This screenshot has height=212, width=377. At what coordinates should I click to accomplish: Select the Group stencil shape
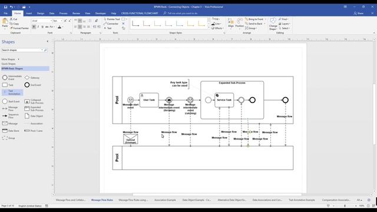coord(9,138)
